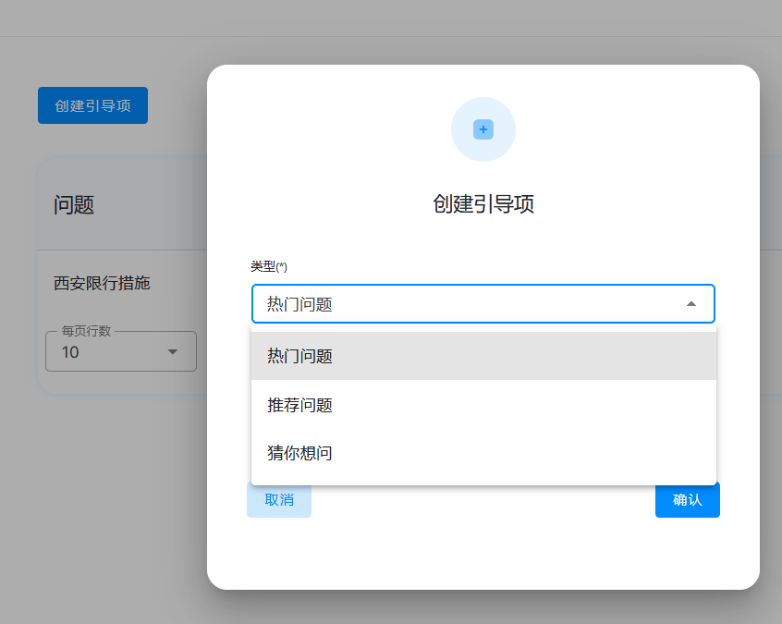Click the 问题 column header
The height and width of the screenshot is (624, 782).
(74, 205)
